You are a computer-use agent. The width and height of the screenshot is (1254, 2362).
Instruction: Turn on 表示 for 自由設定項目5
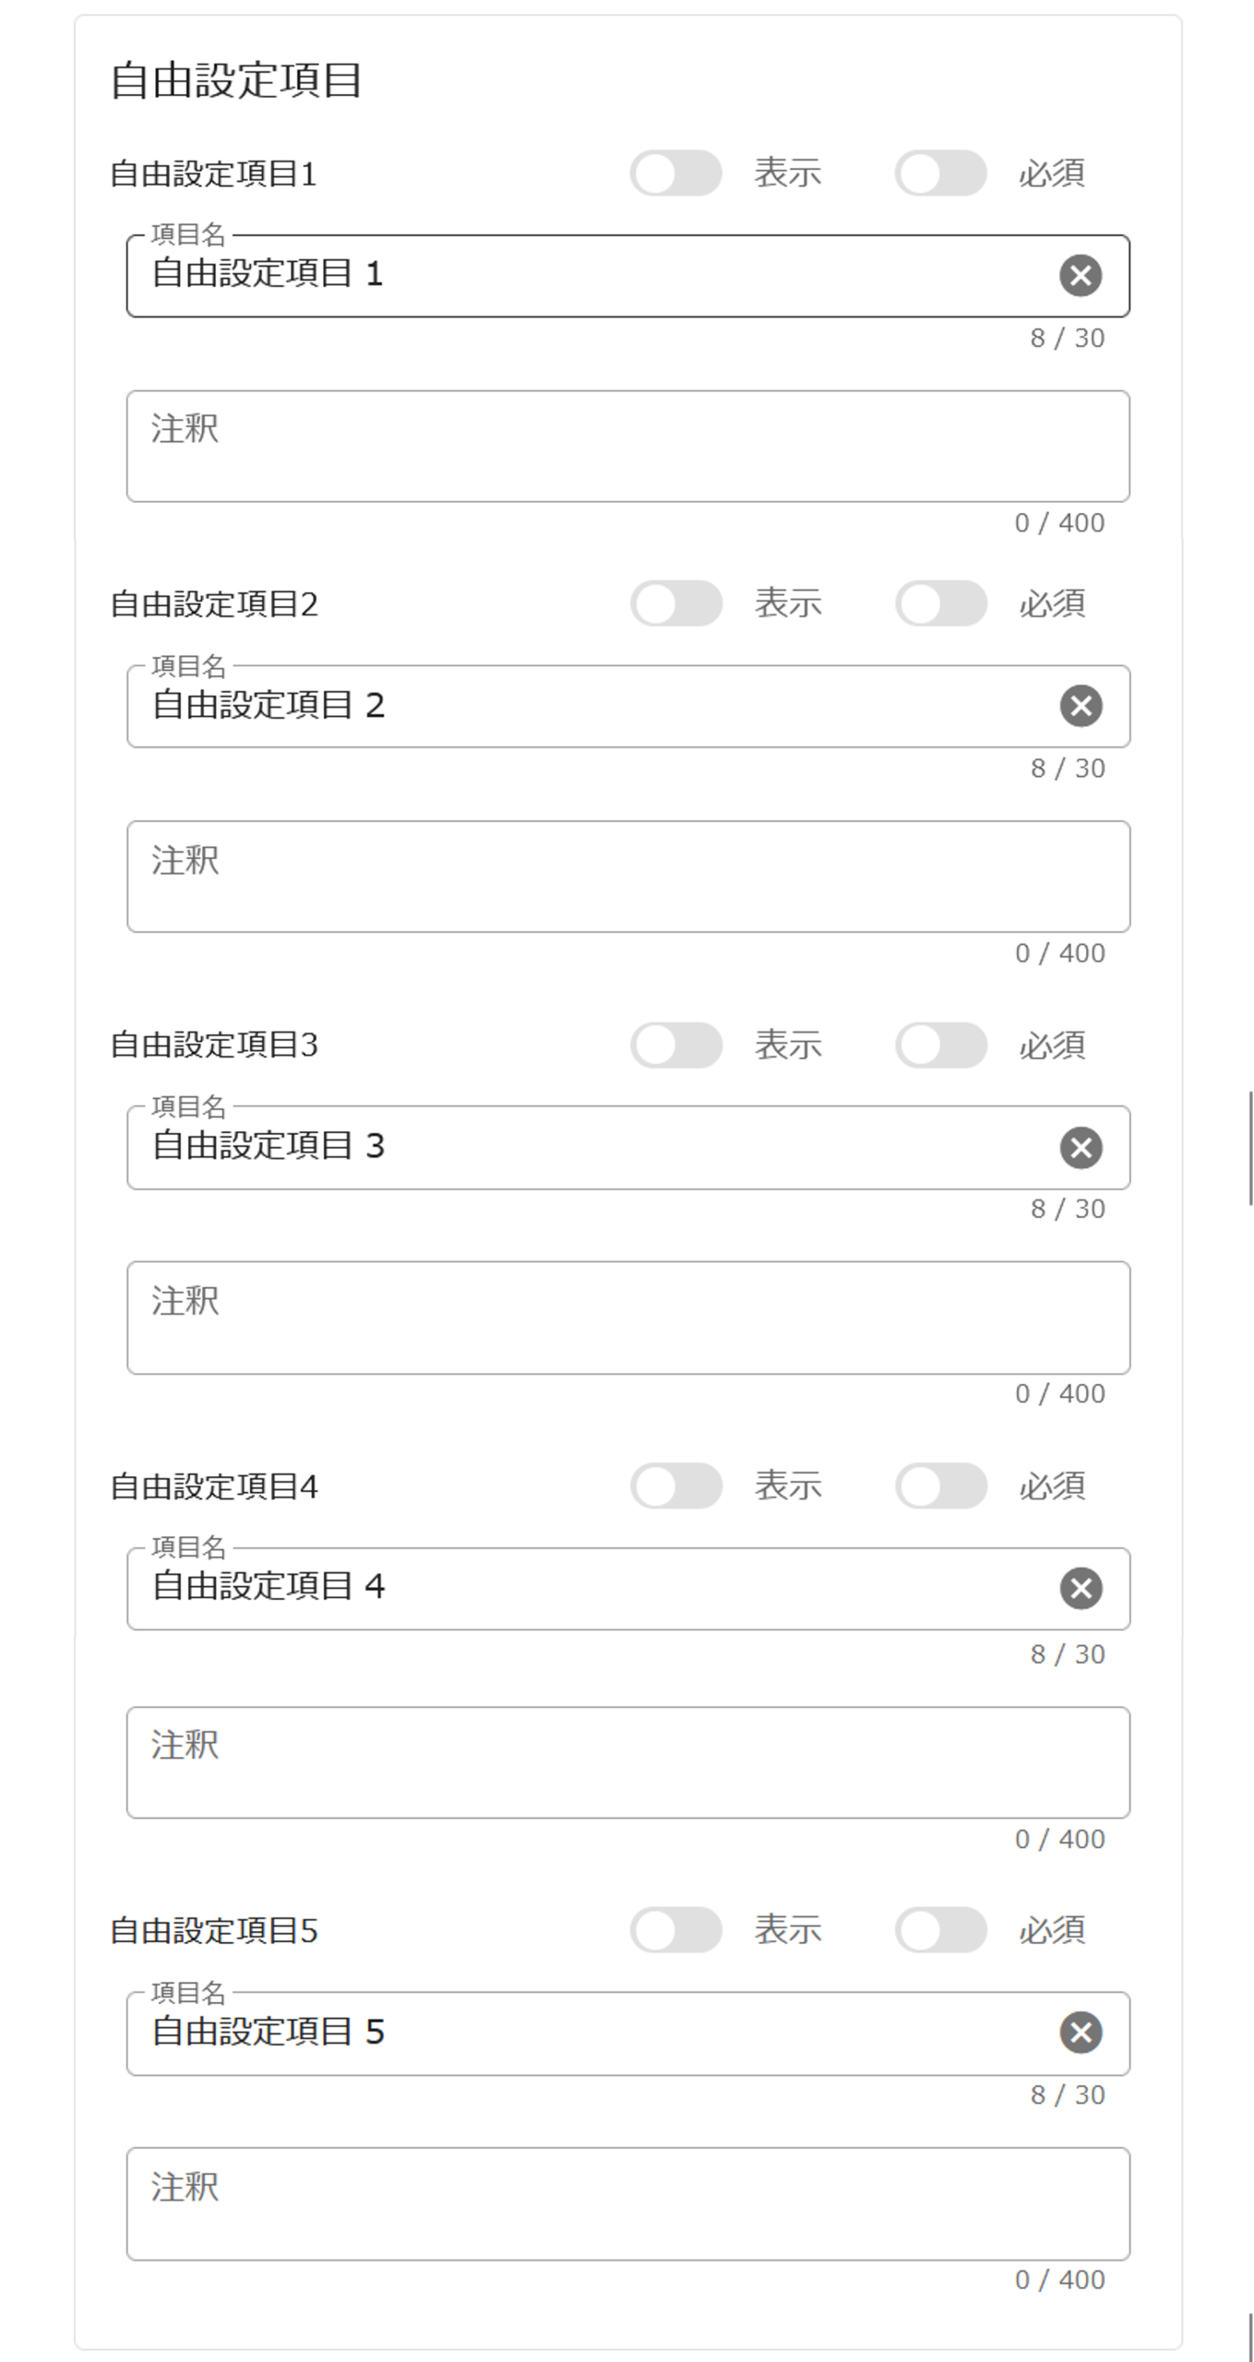pyautogui.click(x=675, y=1929)
